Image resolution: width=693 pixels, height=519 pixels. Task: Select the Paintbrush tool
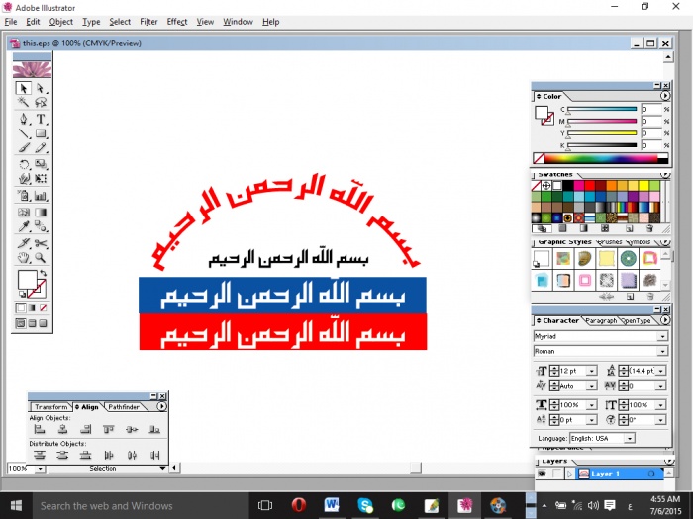tap(24, 148)
